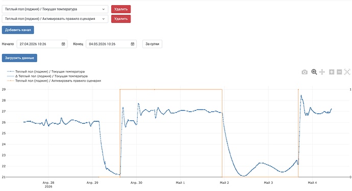Zoom in with plus icon

pyautogui.click(x=332, y=72)
